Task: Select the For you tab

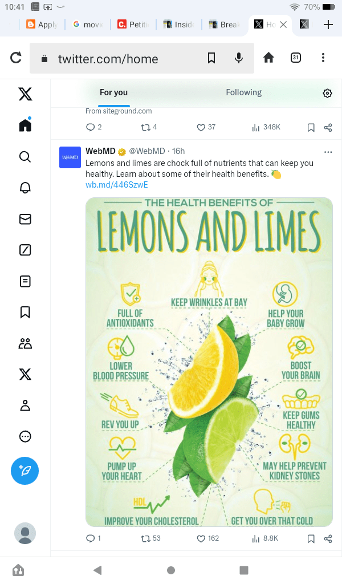Action: tap(113, 93)
